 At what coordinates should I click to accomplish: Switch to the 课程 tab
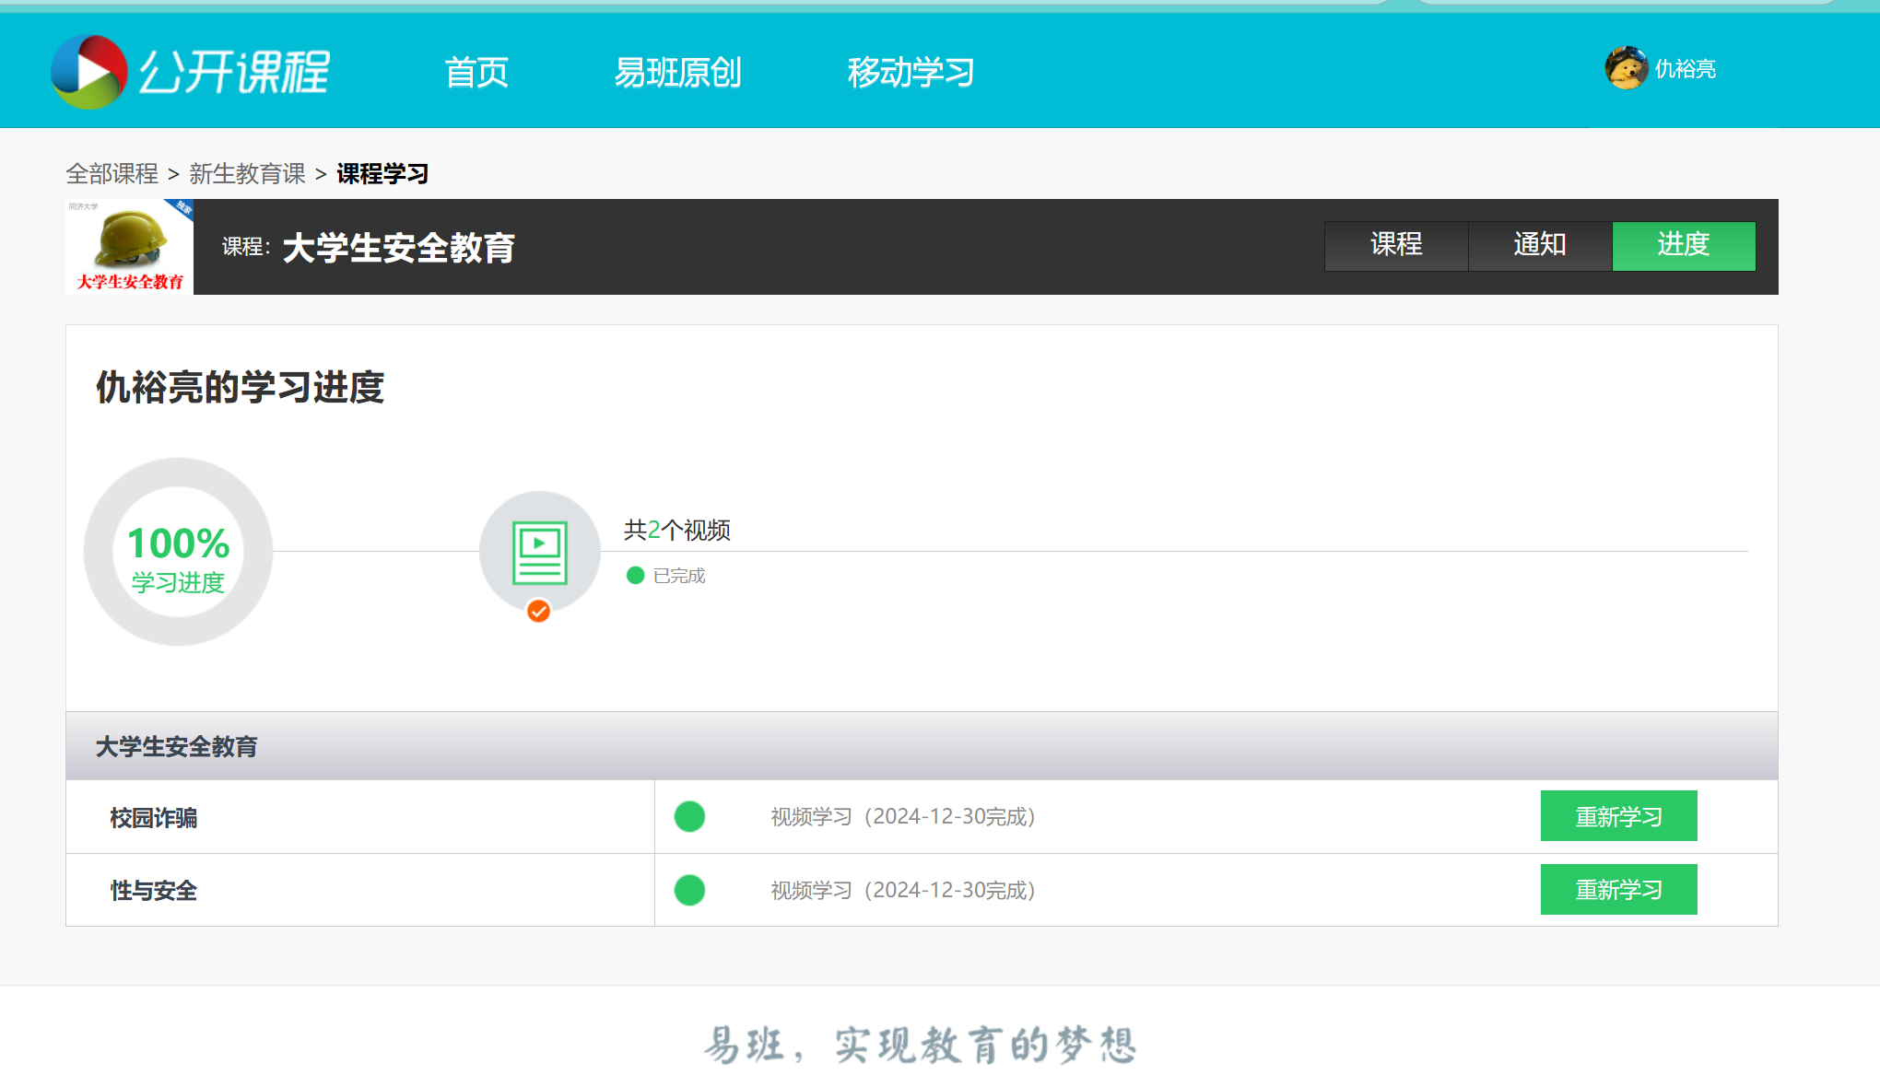coord(1396,246)
